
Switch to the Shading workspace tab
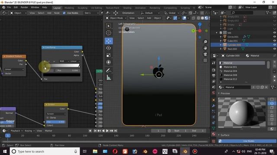tap(127, 8)
